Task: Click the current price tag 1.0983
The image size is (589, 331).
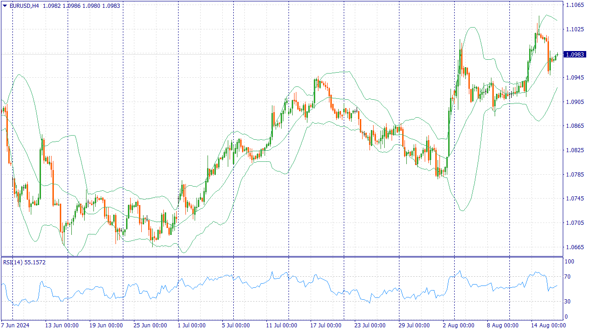Action: pyautogui.click(x=574, y=53)
